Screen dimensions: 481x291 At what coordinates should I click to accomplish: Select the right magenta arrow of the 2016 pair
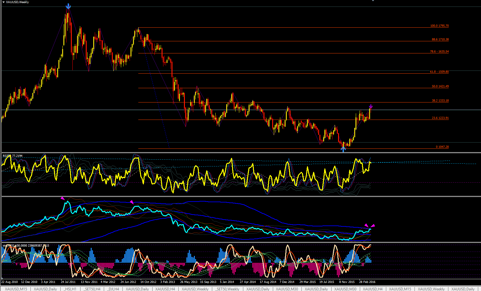373,225
